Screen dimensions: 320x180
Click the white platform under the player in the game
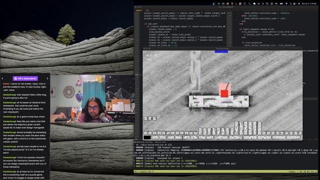click(219, 101)
